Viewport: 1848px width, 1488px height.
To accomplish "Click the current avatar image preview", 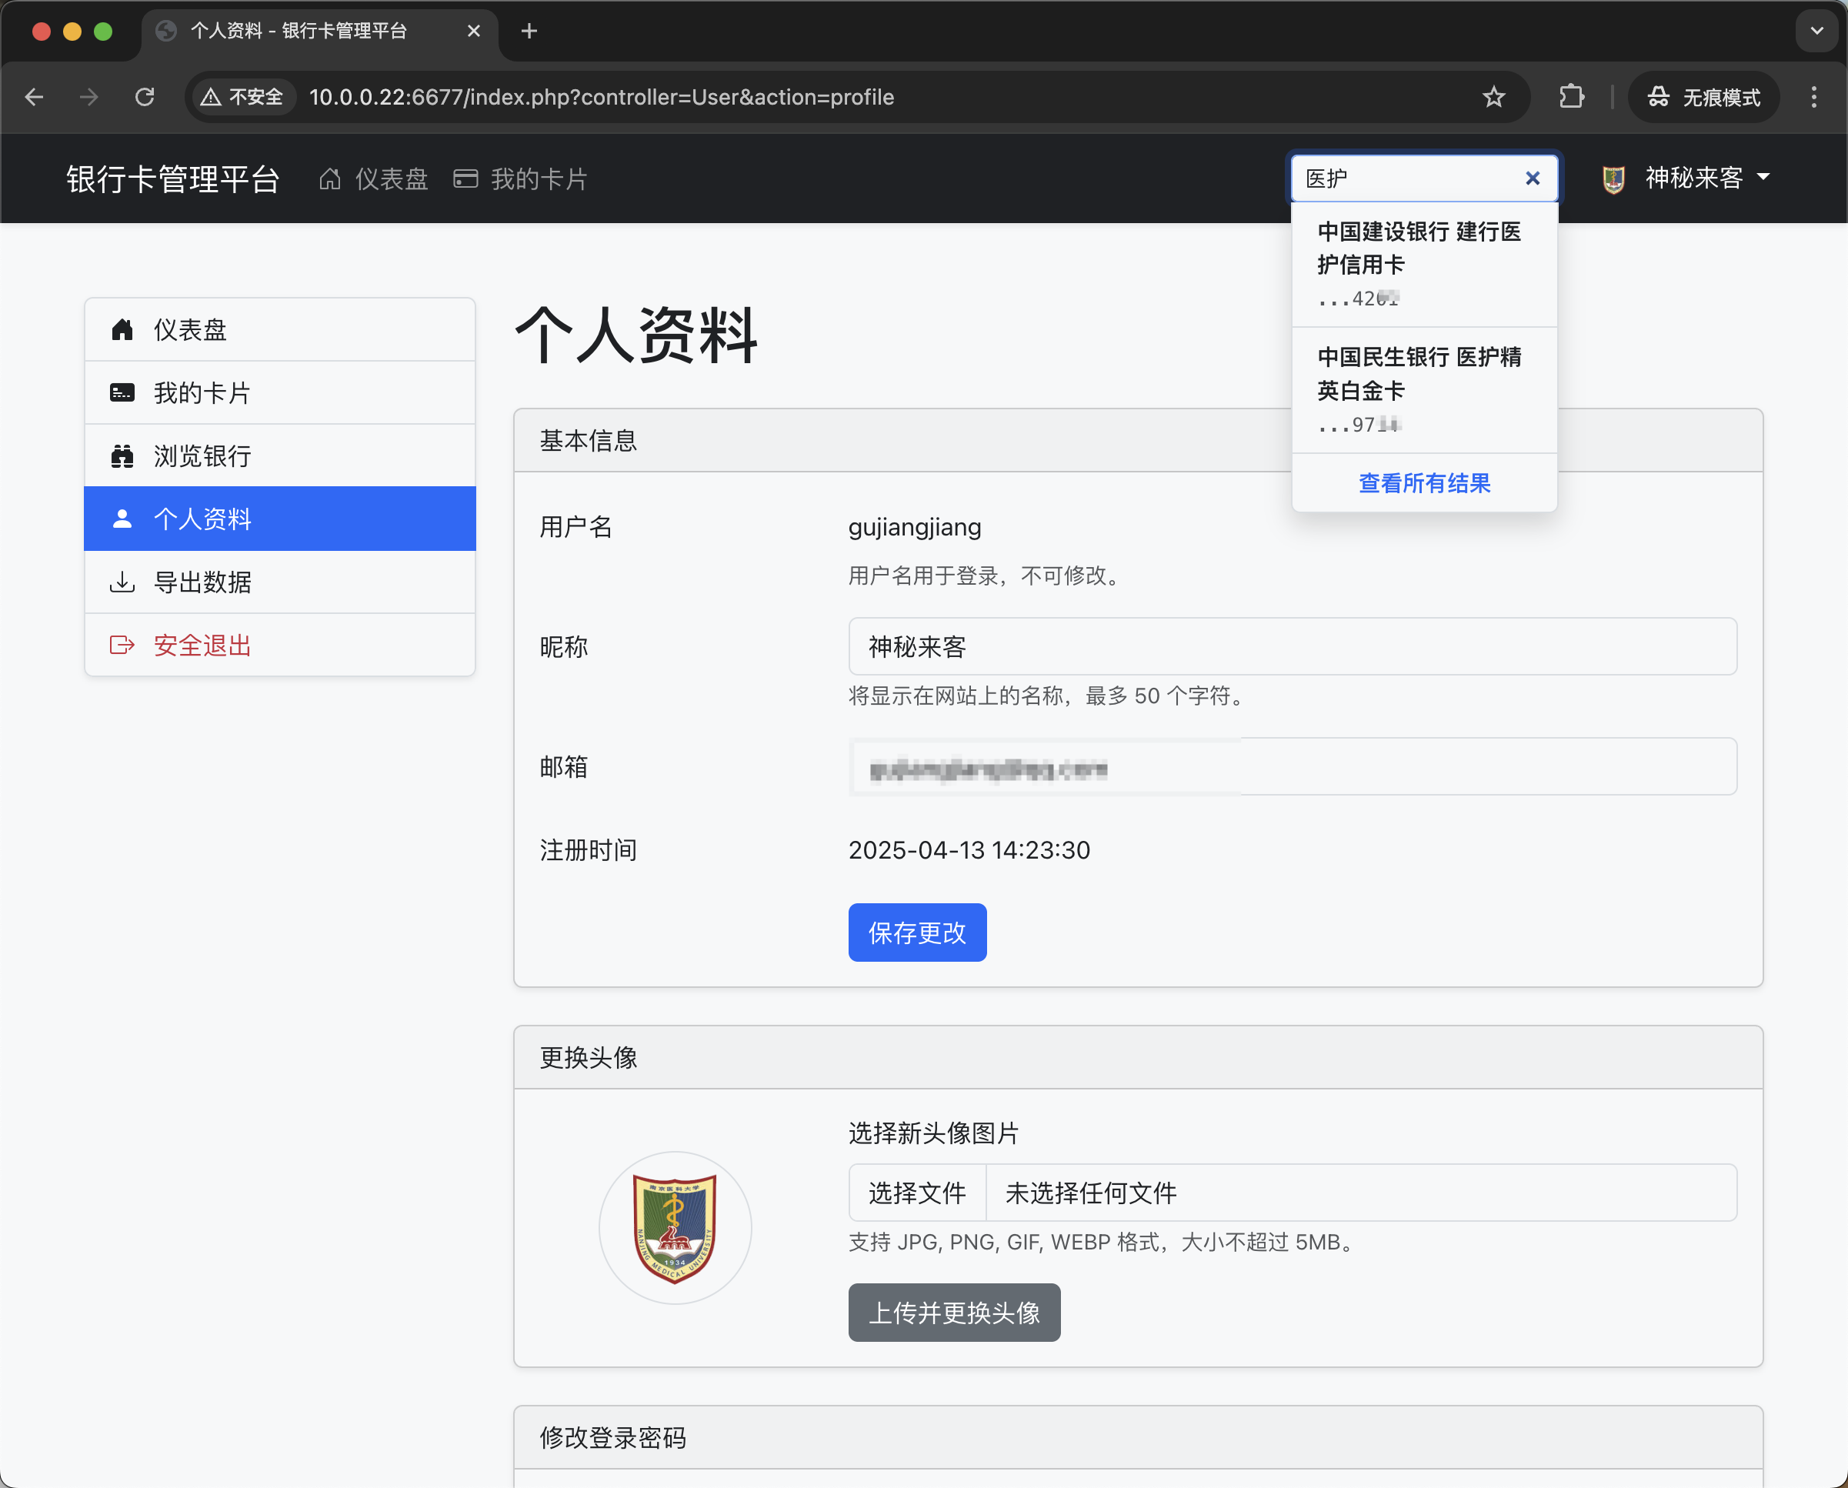I will coord(675,1227).
